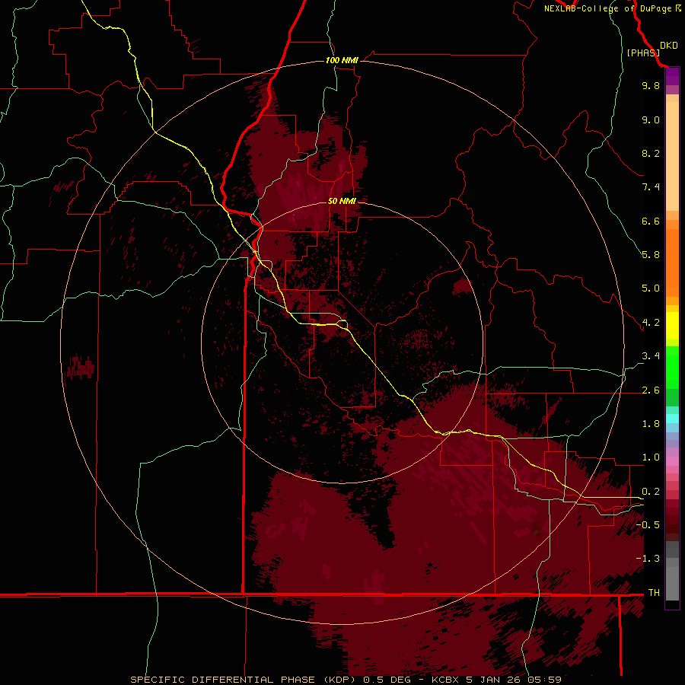Click the 0.2 value on the legend

(x=651, y=492)
